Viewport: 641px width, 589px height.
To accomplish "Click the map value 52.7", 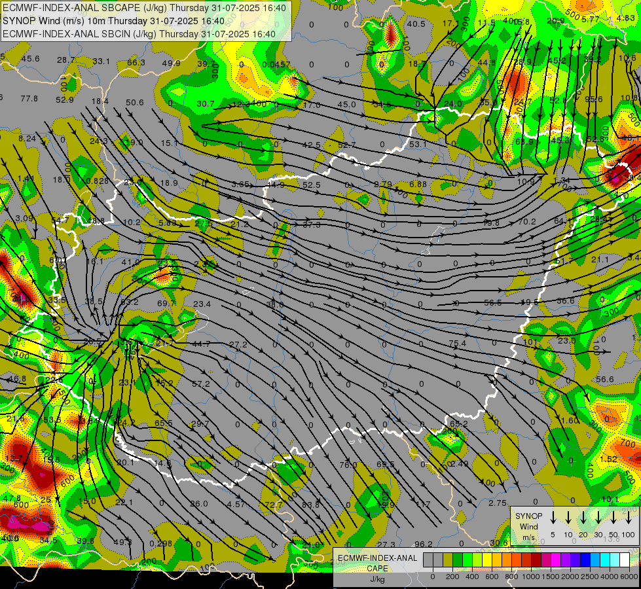I will (x=346, y=145).
